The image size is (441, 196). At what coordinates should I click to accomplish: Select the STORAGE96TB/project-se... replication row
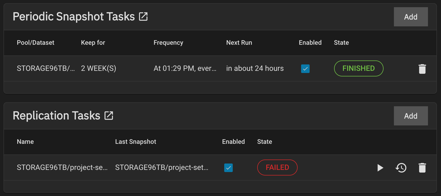(220, 168)
